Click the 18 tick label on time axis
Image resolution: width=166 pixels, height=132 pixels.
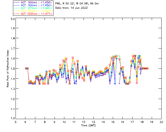click(142, 122)
